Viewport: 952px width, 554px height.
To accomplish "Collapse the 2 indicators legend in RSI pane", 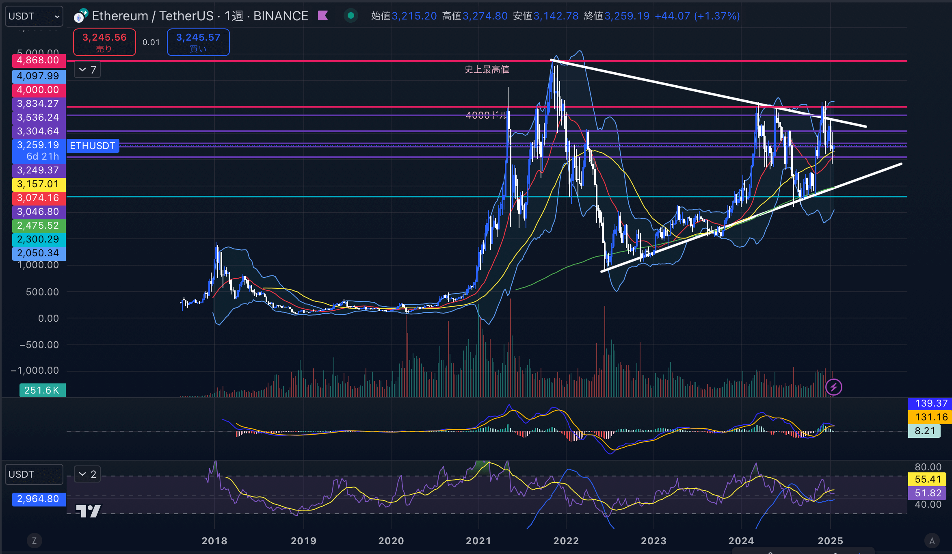I will (87, 474).
